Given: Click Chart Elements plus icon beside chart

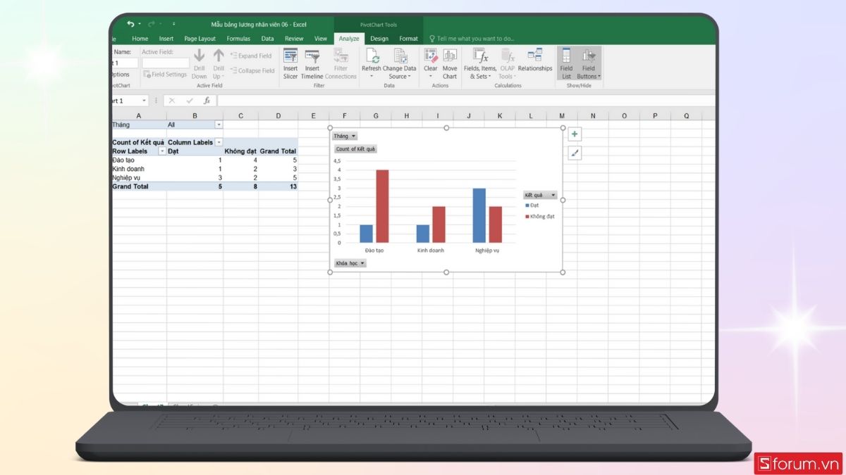Looking at the screenshot, I should [575, 134].
